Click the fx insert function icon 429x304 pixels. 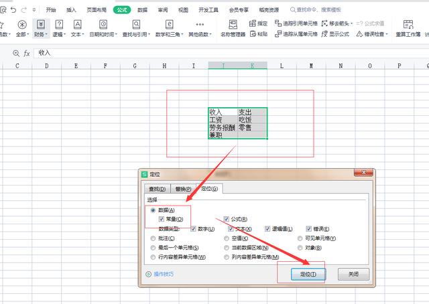point(27,54)
